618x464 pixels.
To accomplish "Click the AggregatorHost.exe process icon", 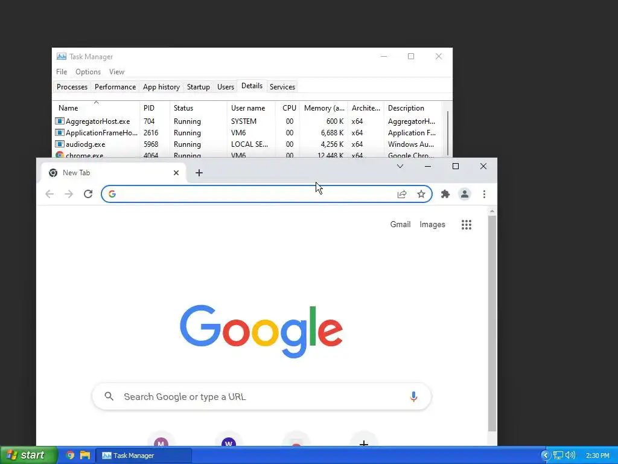I will click(60, 121).
